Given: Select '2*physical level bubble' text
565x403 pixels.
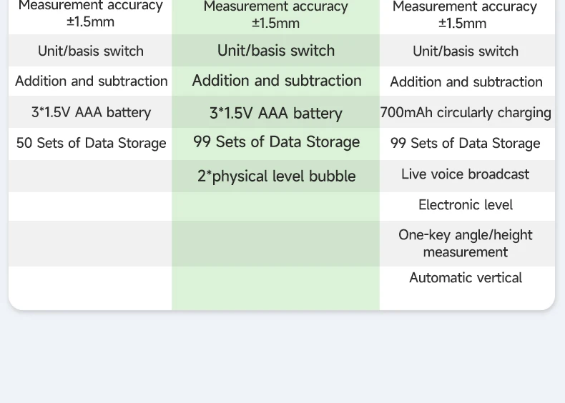Looking at the screenshot, I should pos(276,176).
